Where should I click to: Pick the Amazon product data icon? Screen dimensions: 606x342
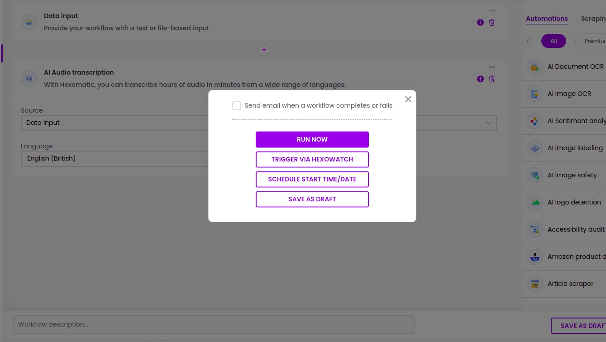[x=534, y=256]
